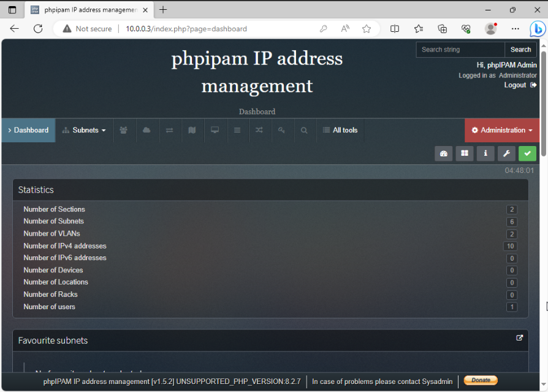Open the Locations map nav icon

[192, 130]
